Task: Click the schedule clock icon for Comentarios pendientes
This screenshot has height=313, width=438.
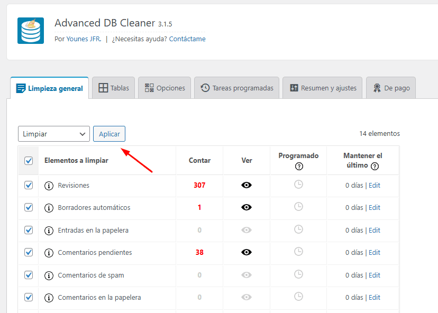Action: [298, 252]
